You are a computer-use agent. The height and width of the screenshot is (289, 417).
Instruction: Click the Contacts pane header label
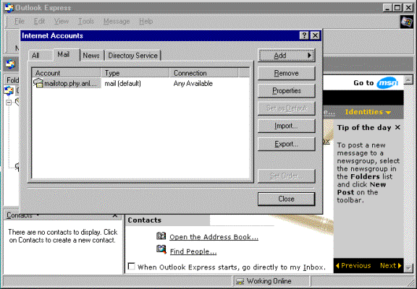click(x=20, y=215)
